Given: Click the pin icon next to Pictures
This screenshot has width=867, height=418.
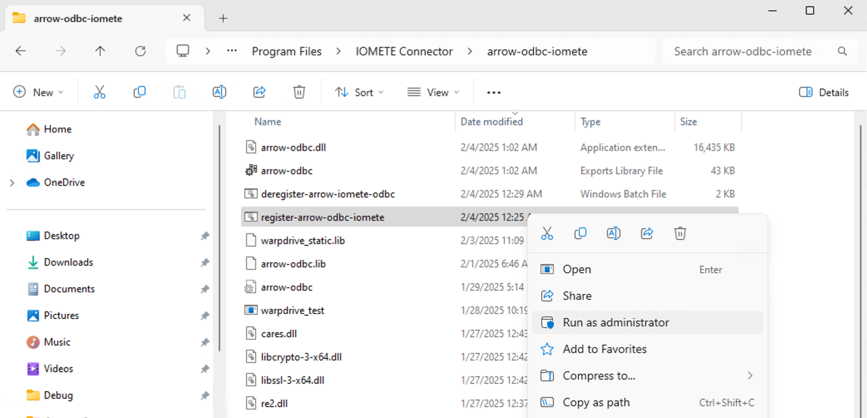Looking at the screenshot, I should (x=204, y=316).
